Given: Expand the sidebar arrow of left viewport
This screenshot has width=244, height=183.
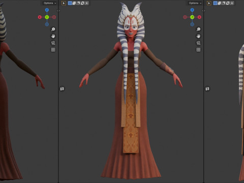Looking at the screenshot, I should pos(58,11).
